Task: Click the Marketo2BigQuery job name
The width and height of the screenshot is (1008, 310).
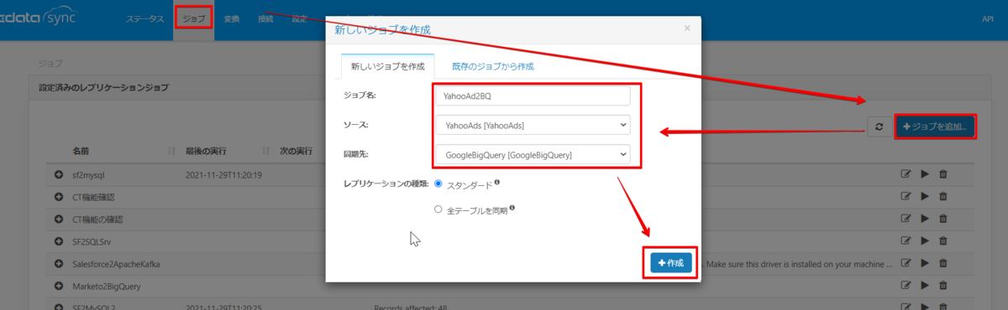Action: pyautogui.click(x=106, y=287)
